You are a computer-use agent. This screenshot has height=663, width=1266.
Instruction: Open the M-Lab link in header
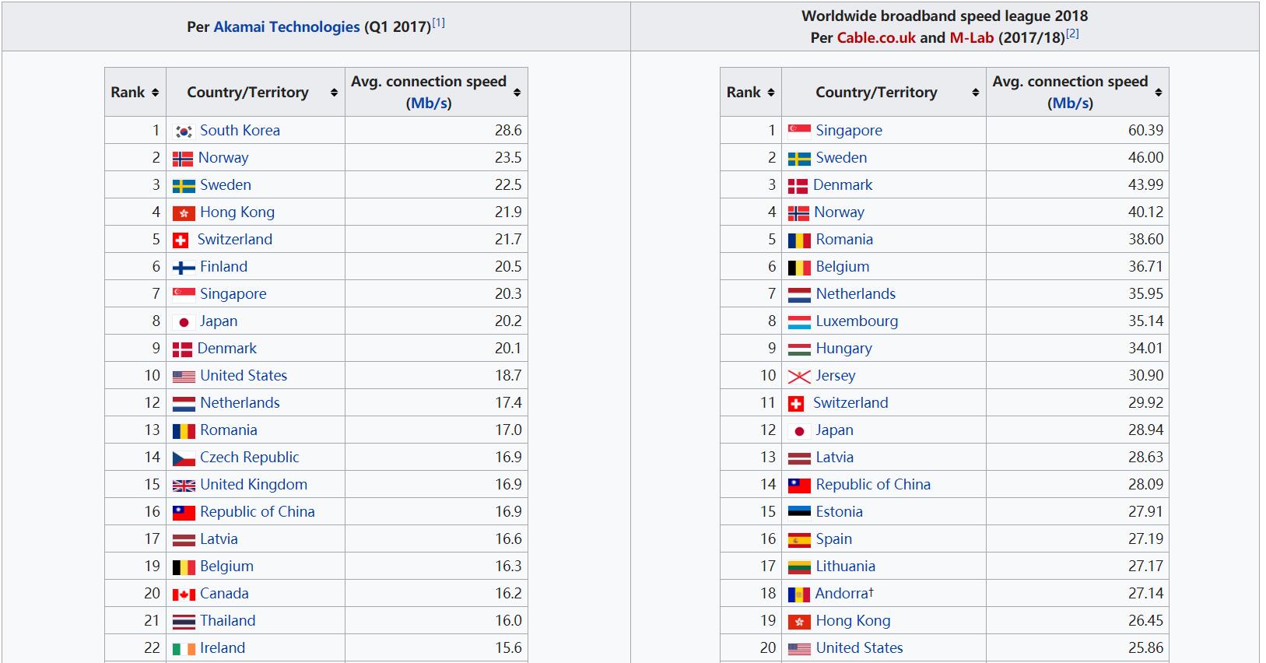tap(971, 37)
